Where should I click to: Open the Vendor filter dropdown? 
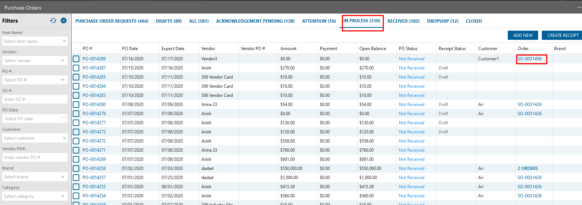(63, 61)
